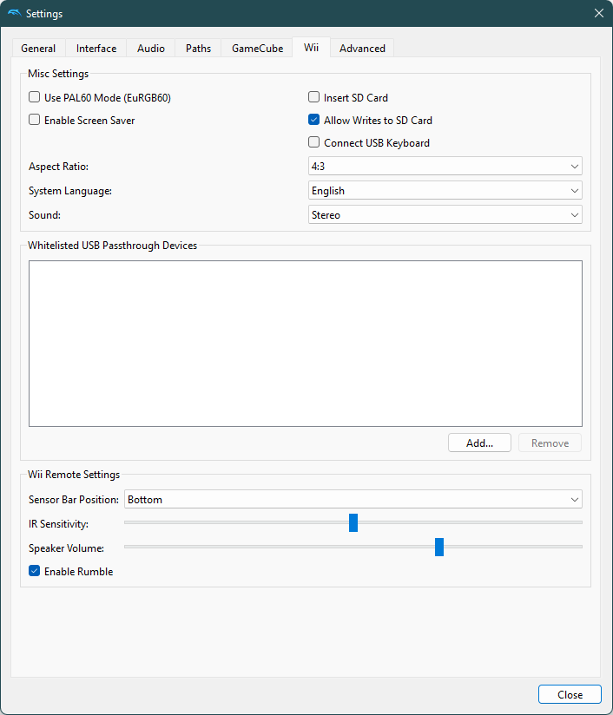Select the Wii tab
This screenshot has height=715, width=613.
click(312, 48)
